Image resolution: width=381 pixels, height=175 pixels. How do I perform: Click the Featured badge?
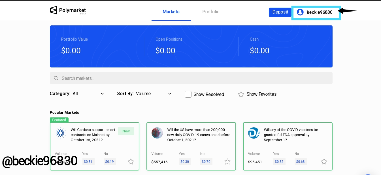point(59,120)
